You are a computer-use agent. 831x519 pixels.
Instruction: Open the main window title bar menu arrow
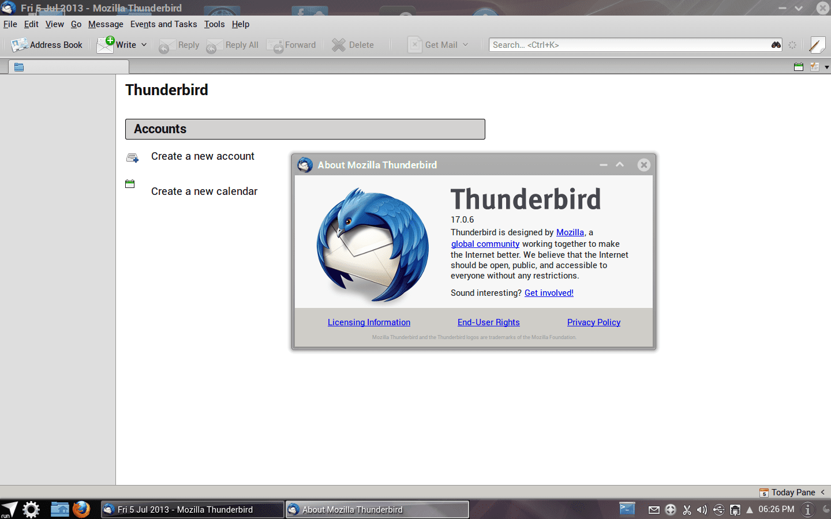tap(799, 8)
